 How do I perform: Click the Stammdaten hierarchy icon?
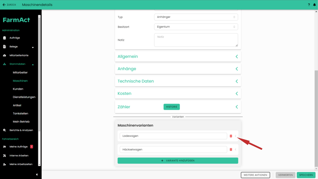tap(5, 64)
